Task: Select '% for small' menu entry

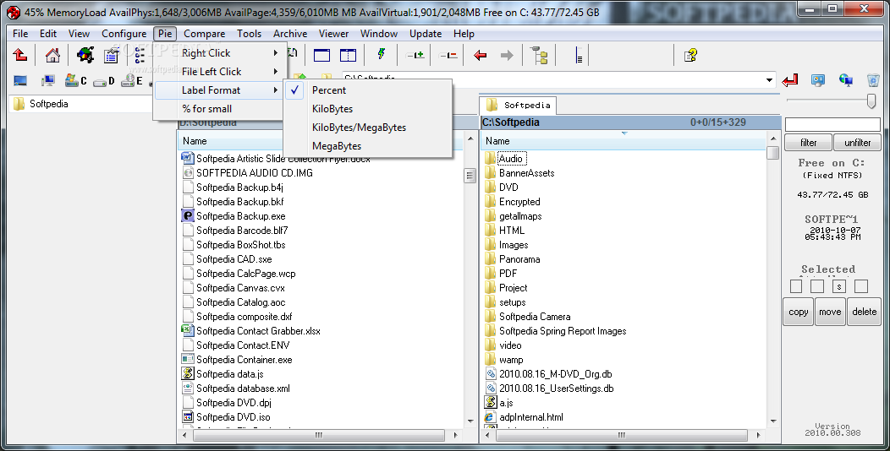Action: [x=218, y=109]
